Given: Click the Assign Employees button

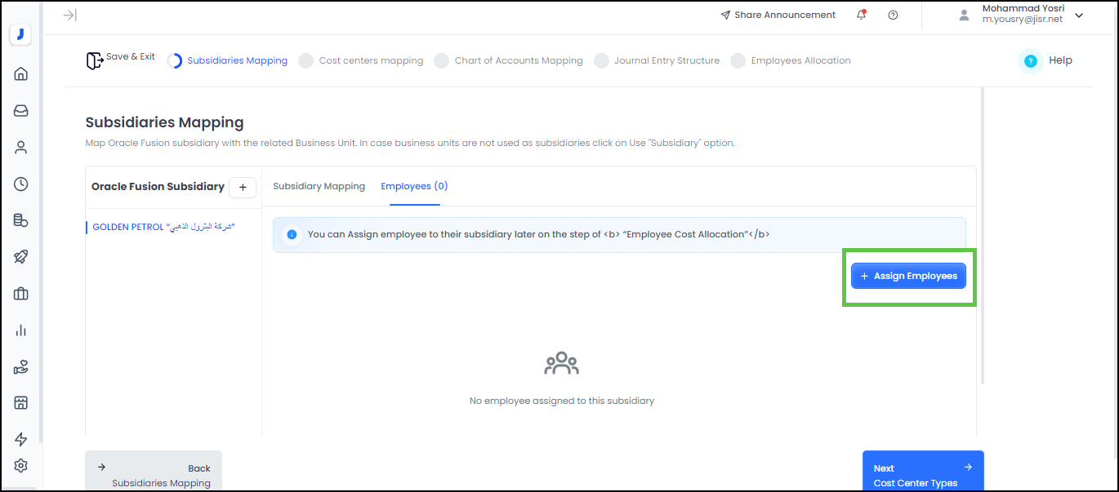Looking at the screenshot, I should click(908, 276).
